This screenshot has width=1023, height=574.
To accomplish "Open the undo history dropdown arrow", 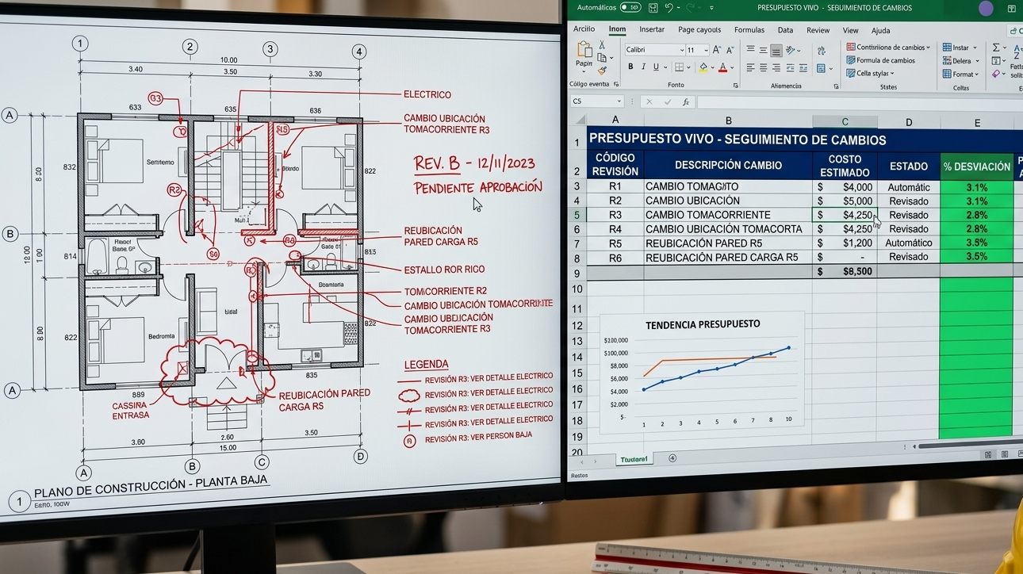I will pos(679,8).
